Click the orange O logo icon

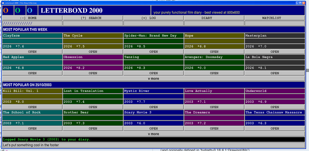(6, 10)
